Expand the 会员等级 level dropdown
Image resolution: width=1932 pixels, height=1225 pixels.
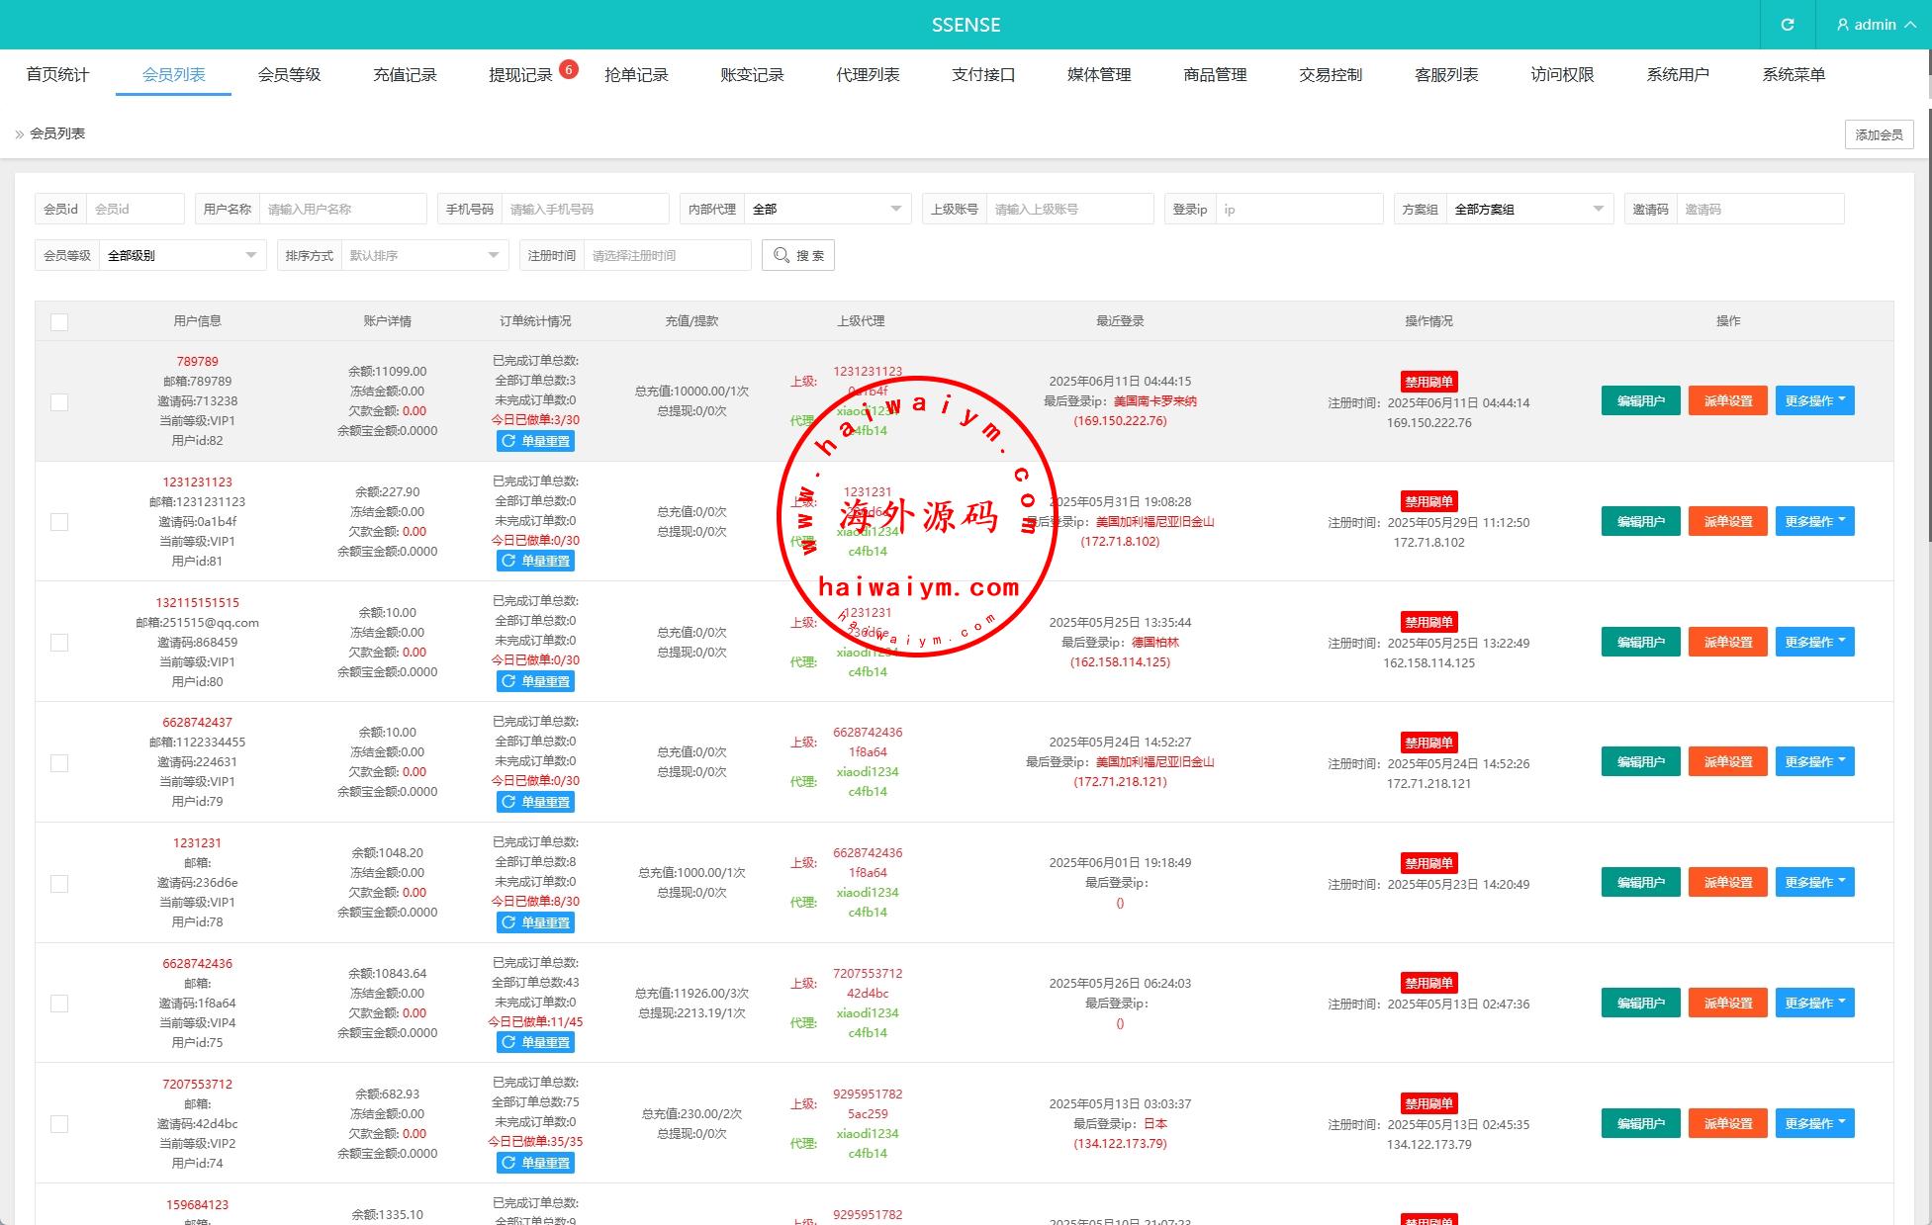click(181, 255)
